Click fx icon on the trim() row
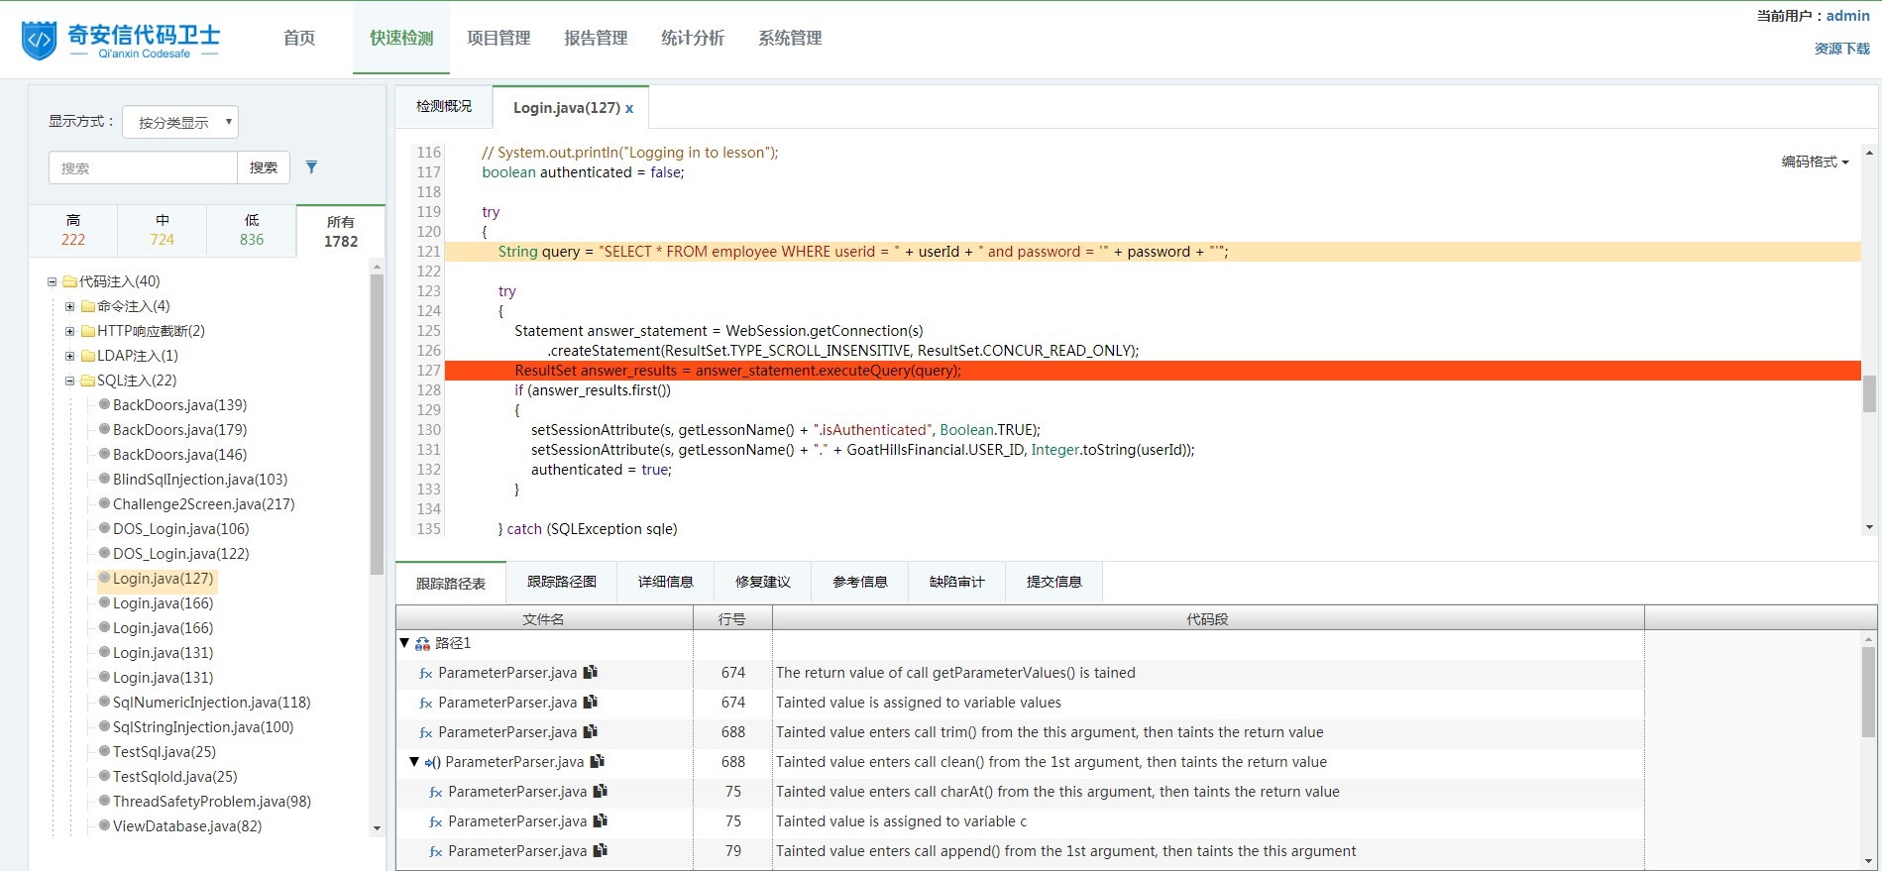 425,733
